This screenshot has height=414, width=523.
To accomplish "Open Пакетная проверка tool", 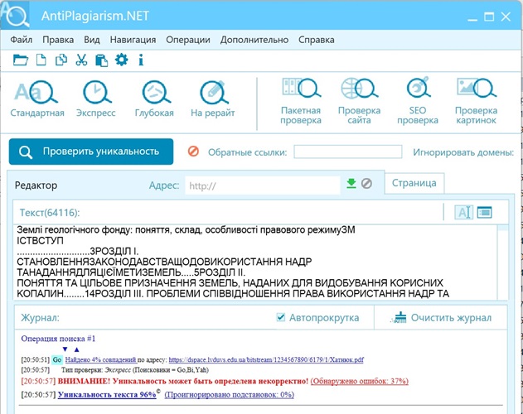I will 301,101.
